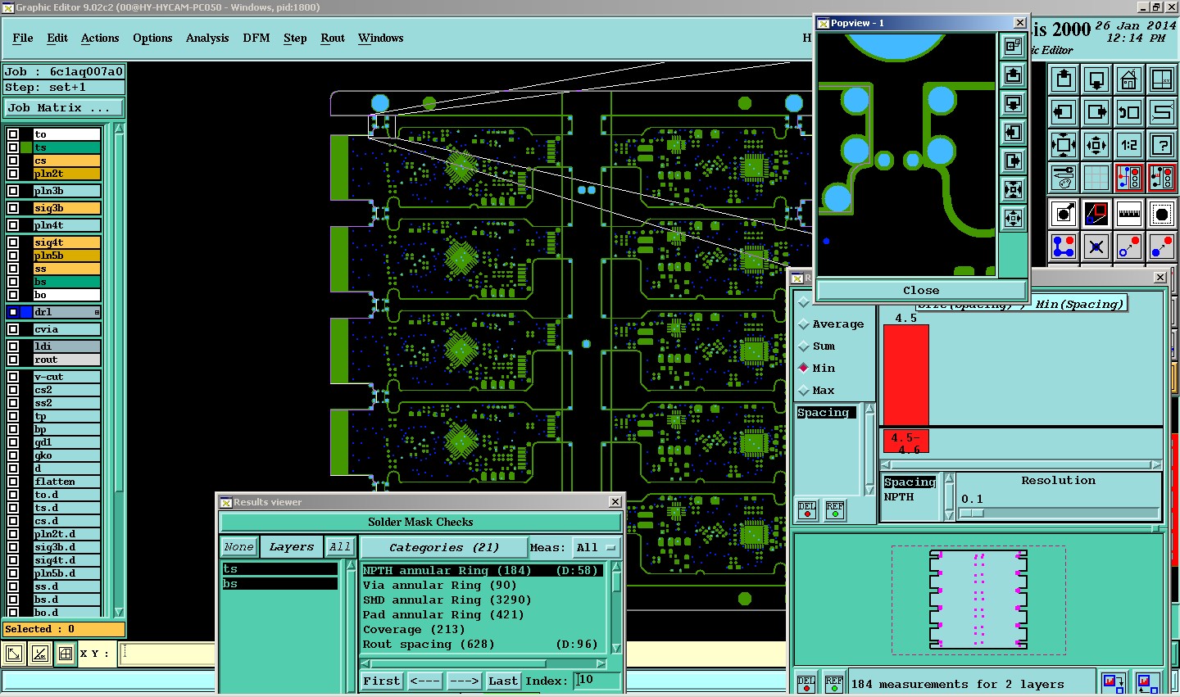
Task: Click the black circle with arrow icon
Action: pos(1064,214)
